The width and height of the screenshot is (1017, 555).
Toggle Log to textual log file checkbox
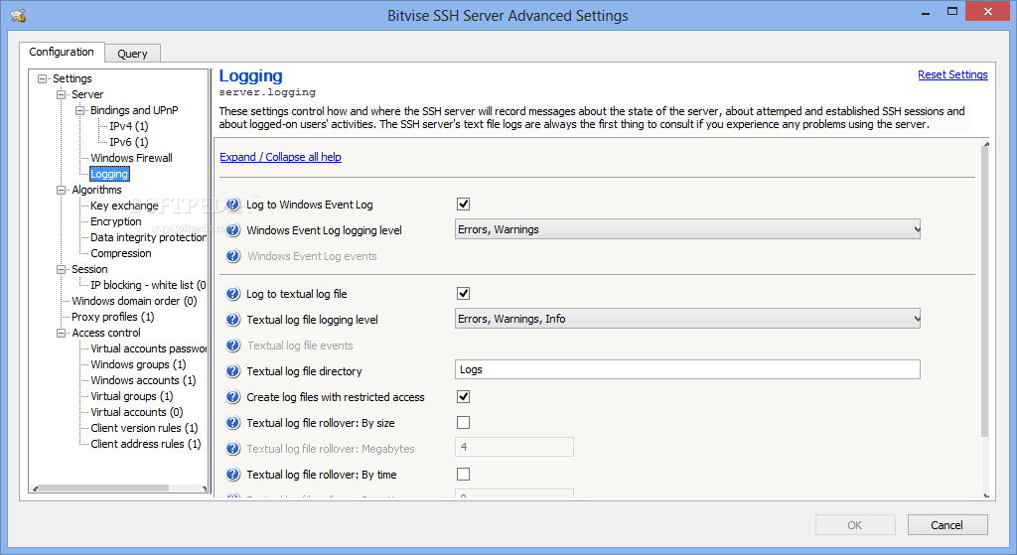(463, 294)
